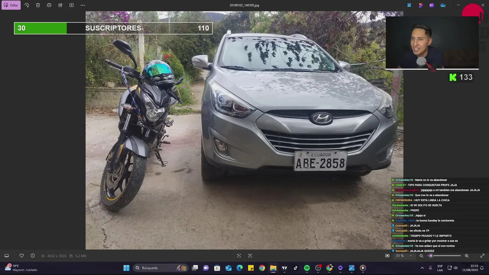Image resolution: width=489 pixels, height=275 pixels.
Task: Mark photo as favorite with heart icon
Action: (21, 256)
